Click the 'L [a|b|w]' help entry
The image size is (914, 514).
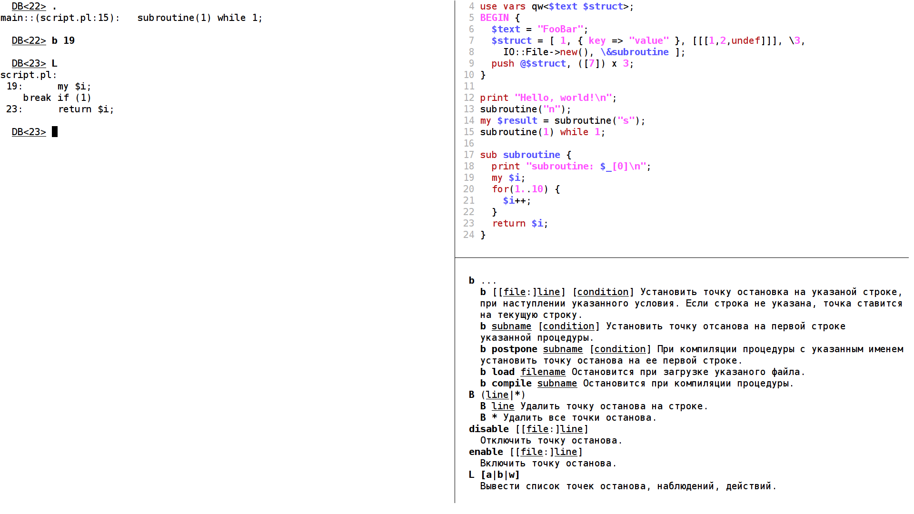pos(494,474)
